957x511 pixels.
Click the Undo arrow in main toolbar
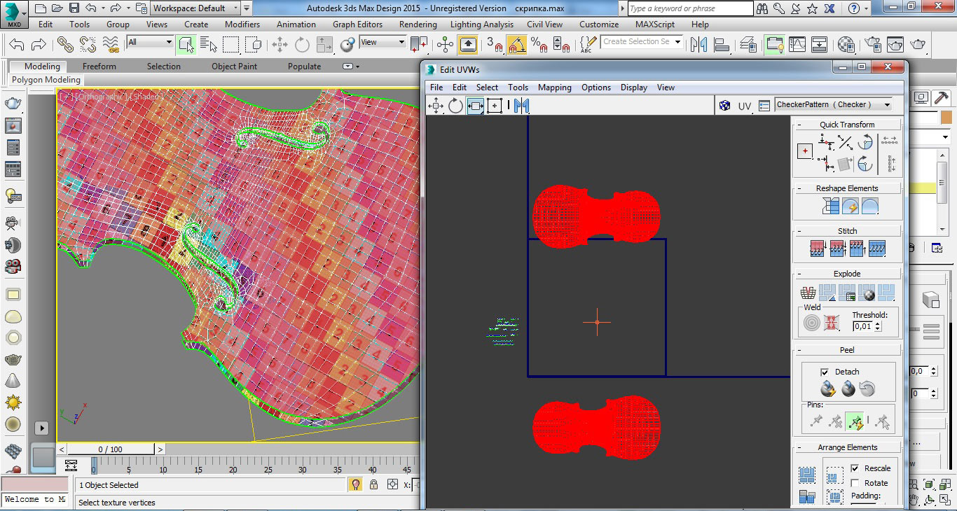tap(17, 45)
